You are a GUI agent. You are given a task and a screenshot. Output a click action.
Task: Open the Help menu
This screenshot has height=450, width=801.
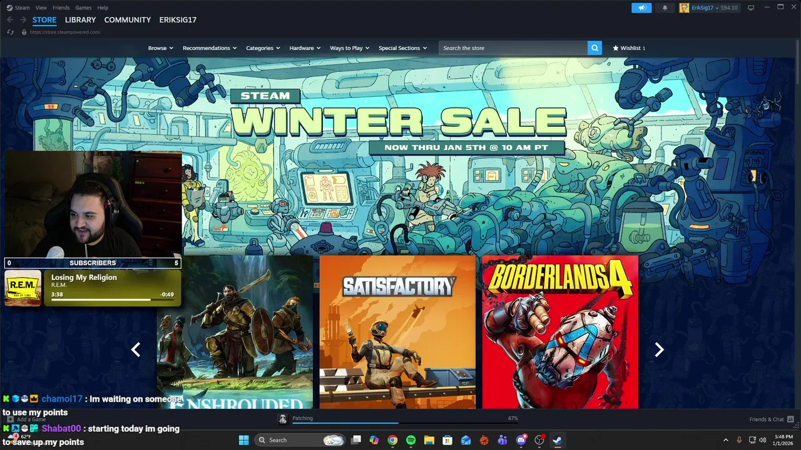click(103, 7)
